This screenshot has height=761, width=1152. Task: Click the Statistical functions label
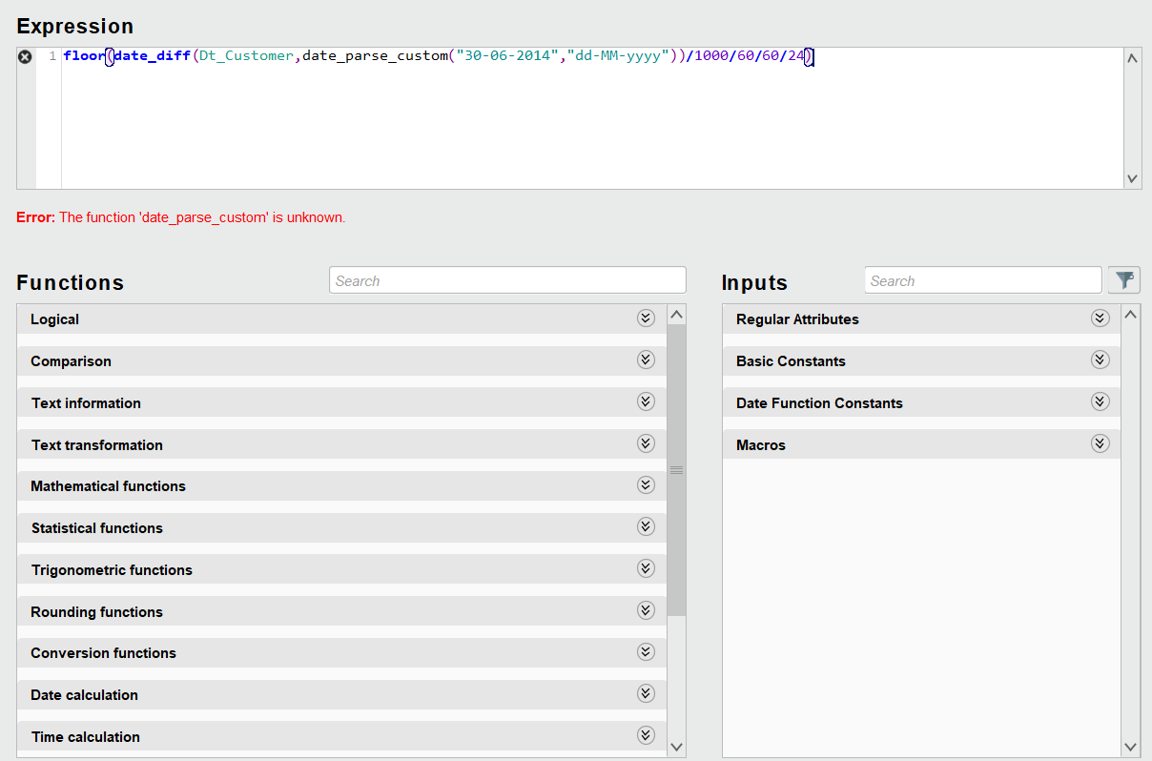96,528
